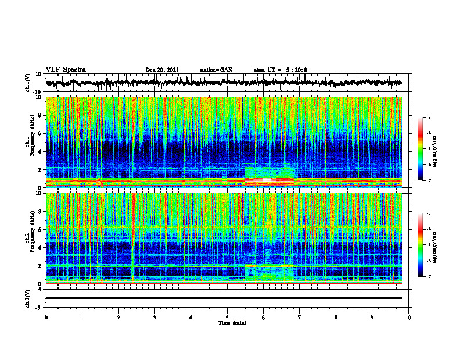Click time axis tick label 9
Viewport: 460px width, 356px height.
[372, 318]
